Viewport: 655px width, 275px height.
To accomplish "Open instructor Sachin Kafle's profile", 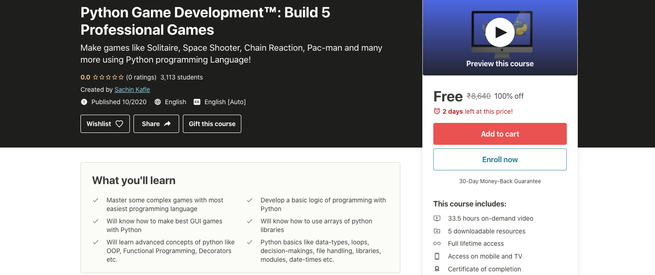I will 132,90.
